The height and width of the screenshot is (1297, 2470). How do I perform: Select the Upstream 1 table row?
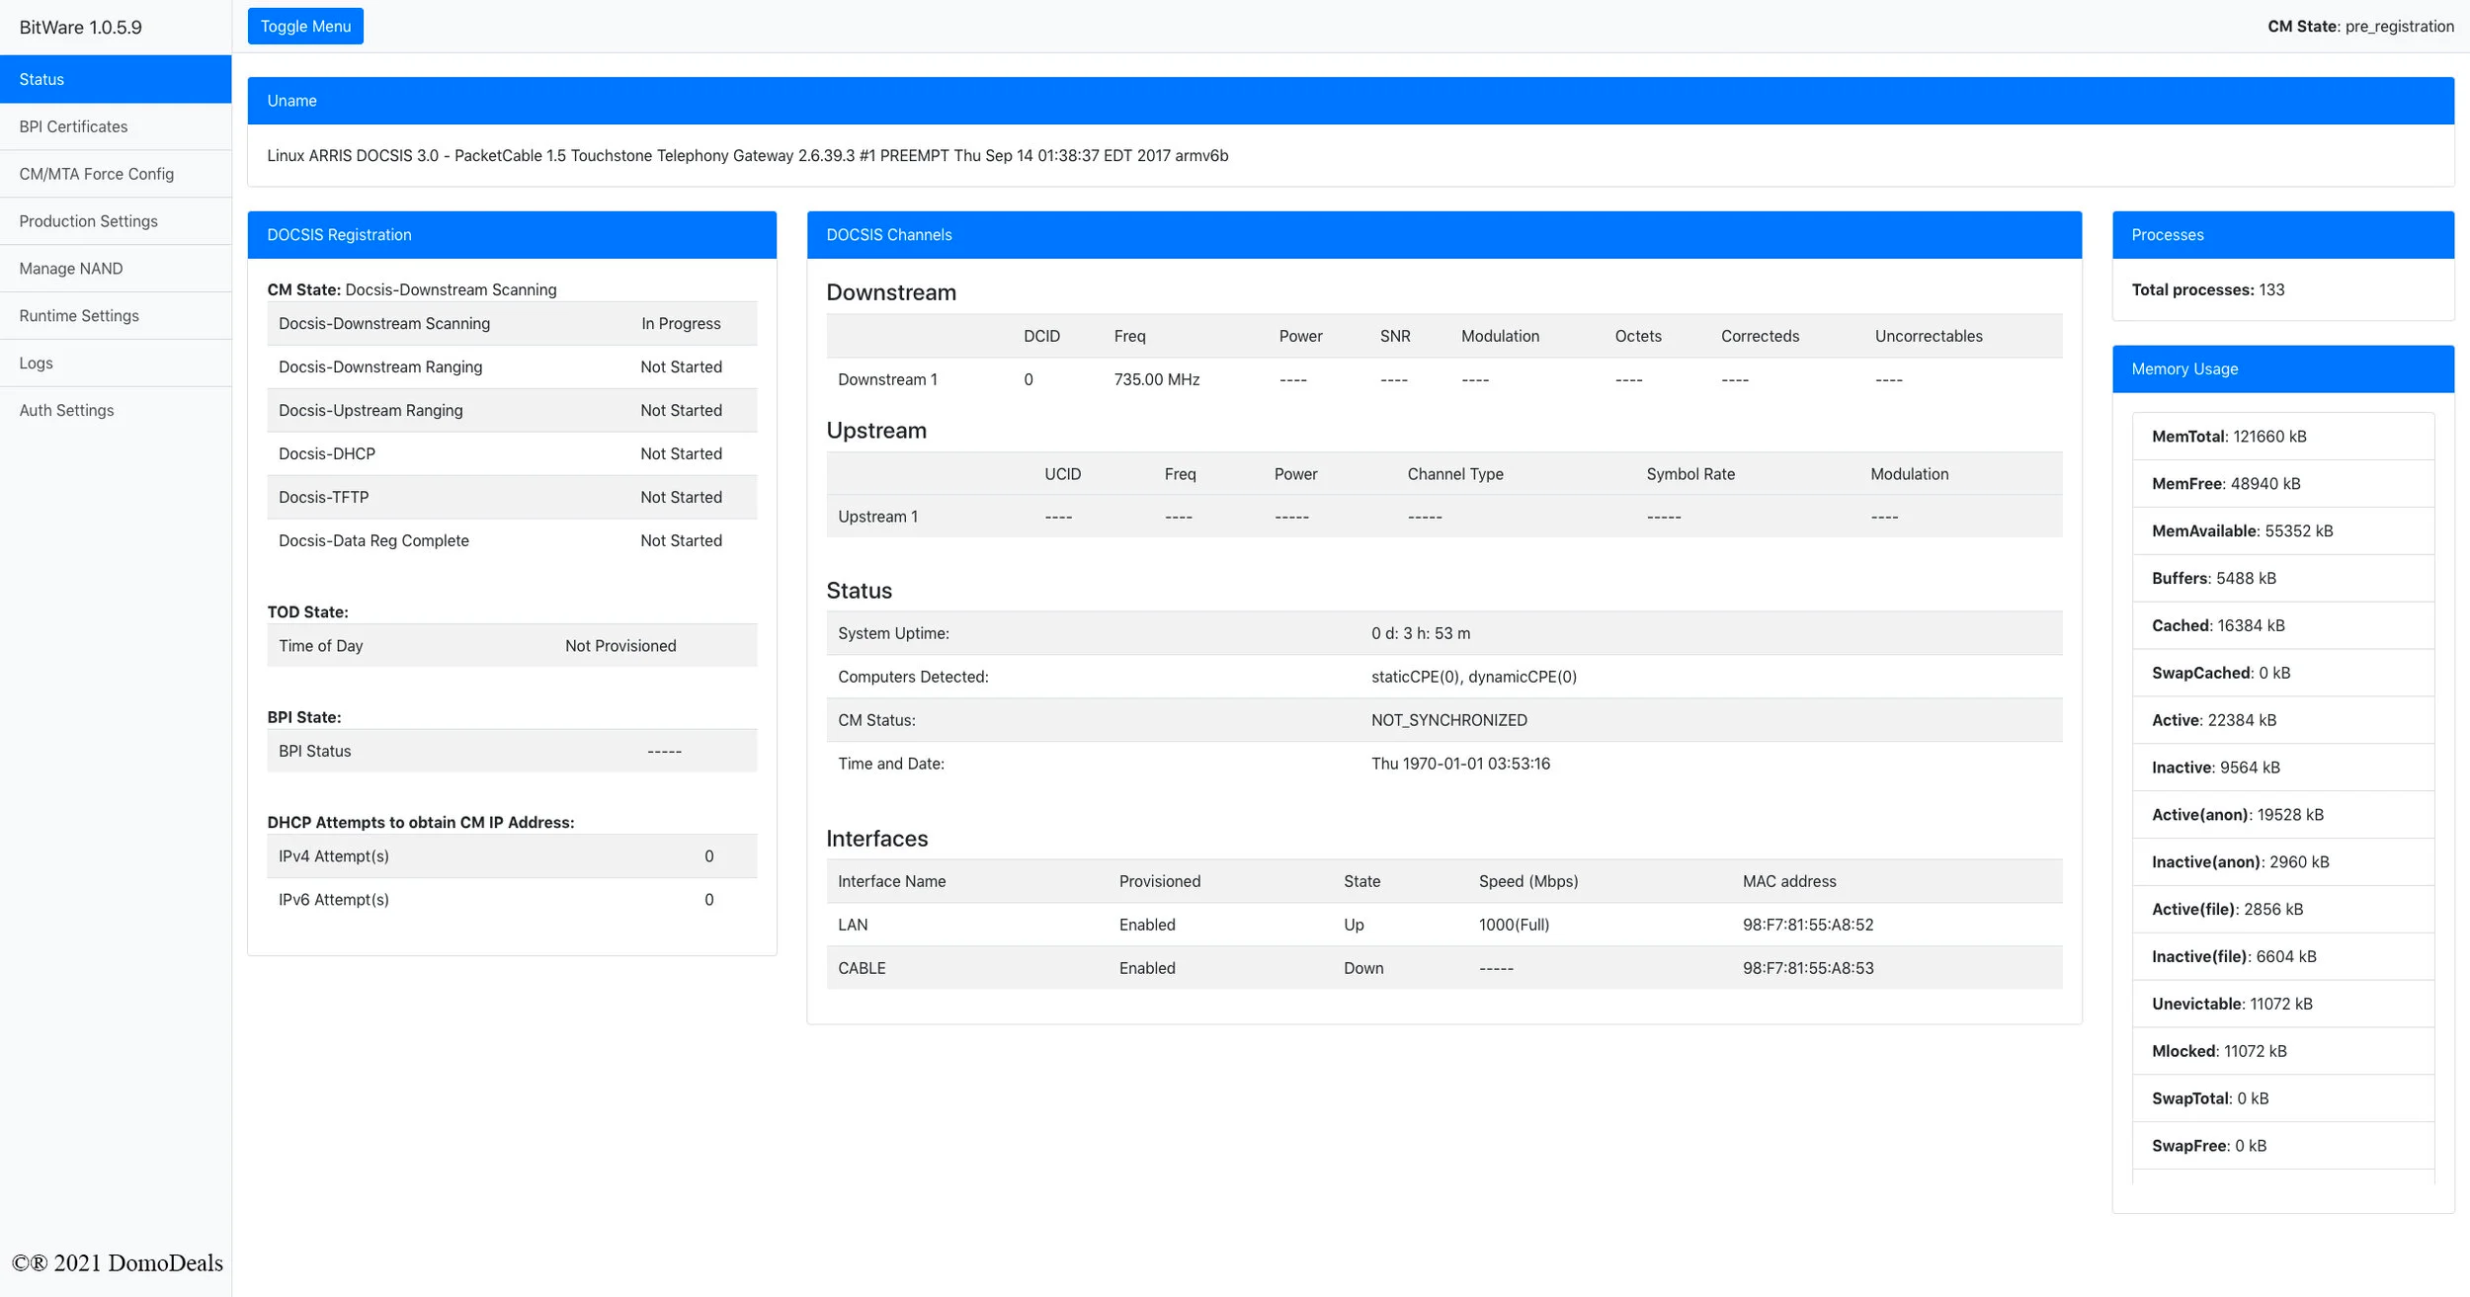click(1443, 517)
